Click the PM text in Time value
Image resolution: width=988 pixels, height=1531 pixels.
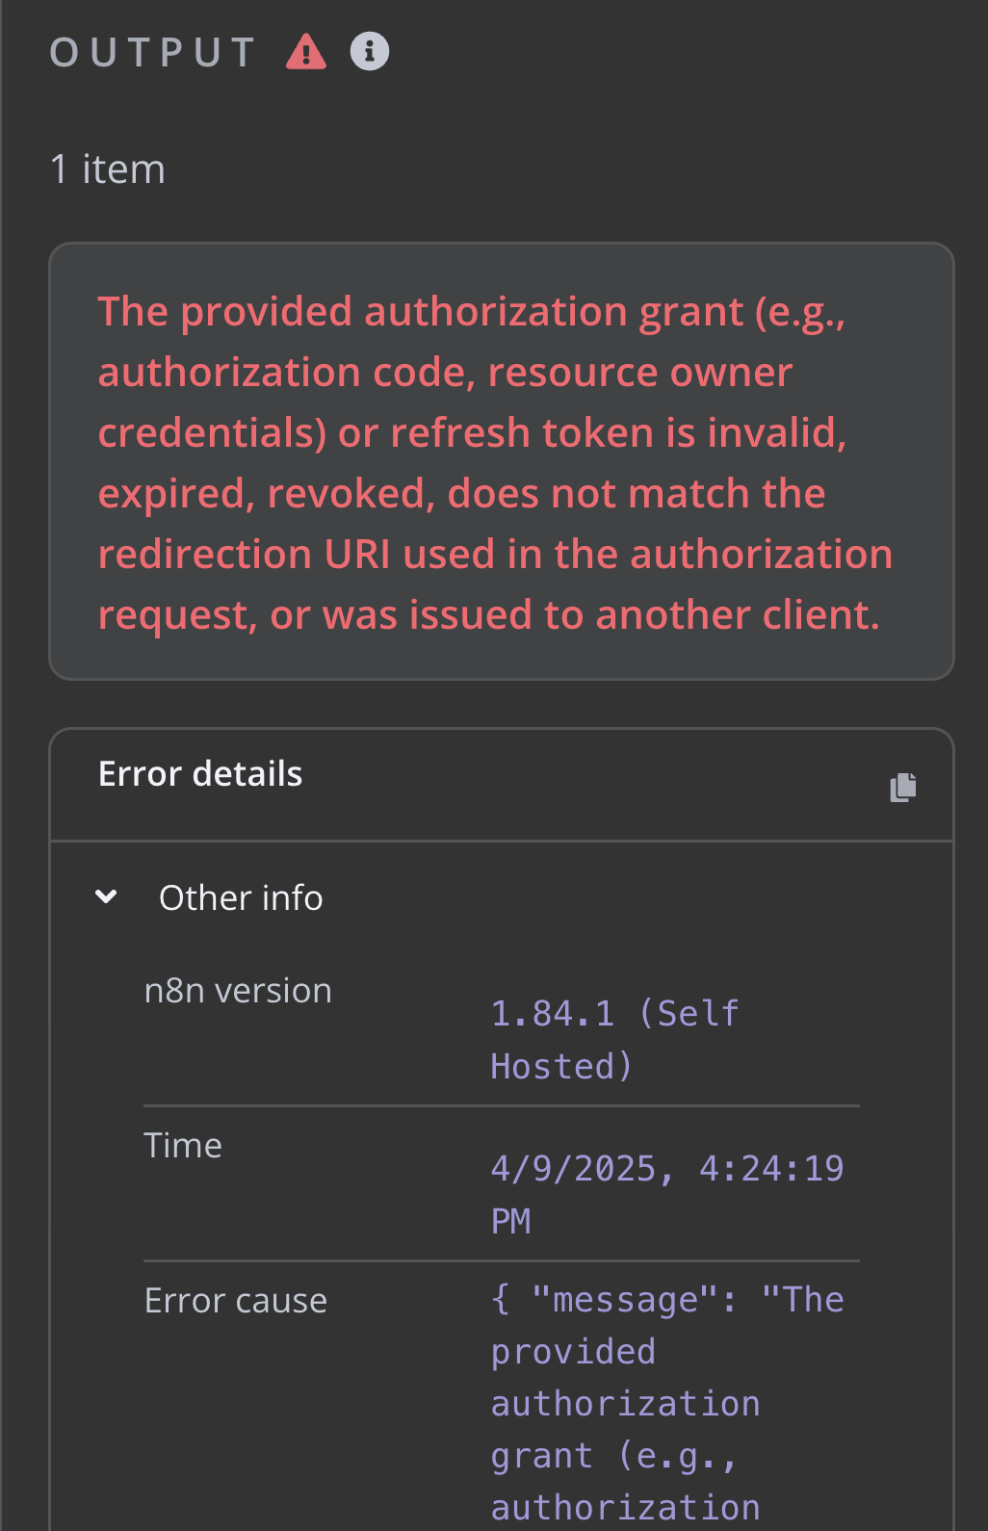coord(511,1221)
